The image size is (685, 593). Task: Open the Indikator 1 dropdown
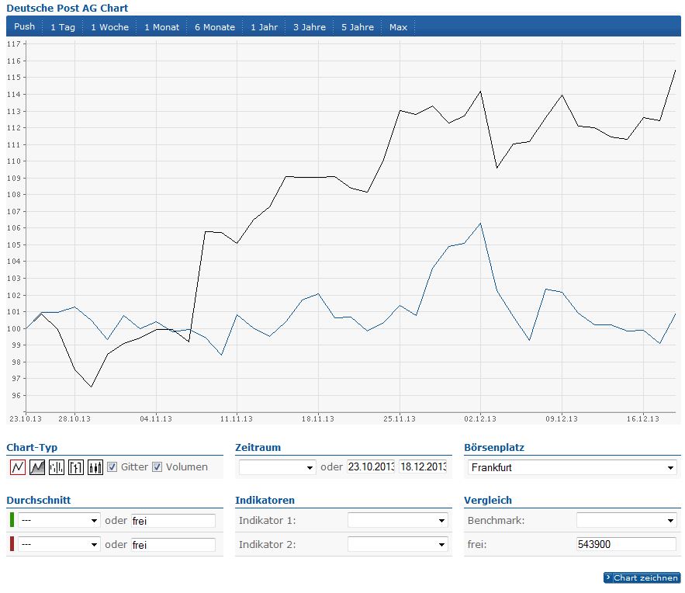[397, 520]
